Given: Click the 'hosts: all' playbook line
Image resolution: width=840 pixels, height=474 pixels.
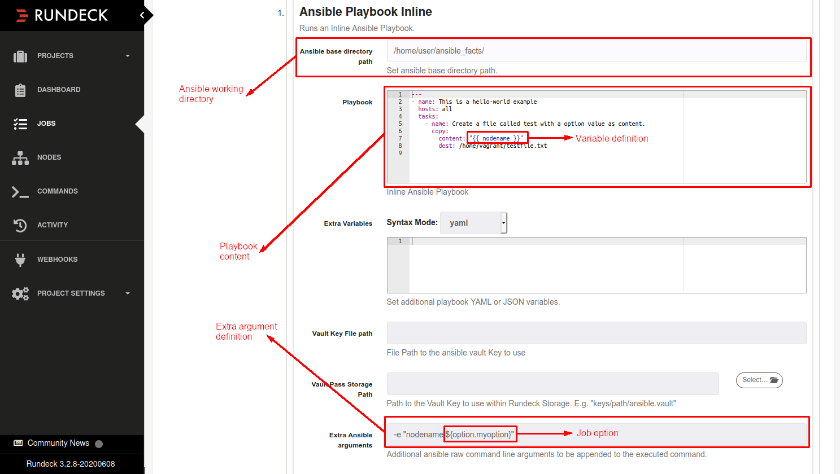Looking at the screenshot, I should (435, 109).
